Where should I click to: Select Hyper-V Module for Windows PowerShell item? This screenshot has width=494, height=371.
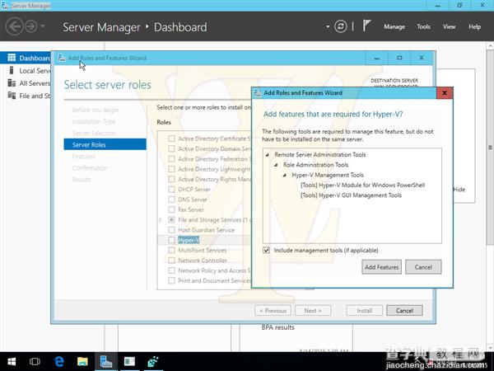point(362,185)
